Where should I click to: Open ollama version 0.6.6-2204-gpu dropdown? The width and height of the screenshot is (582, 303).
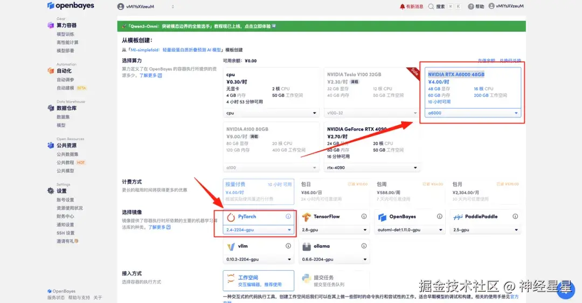coord(334,259)
